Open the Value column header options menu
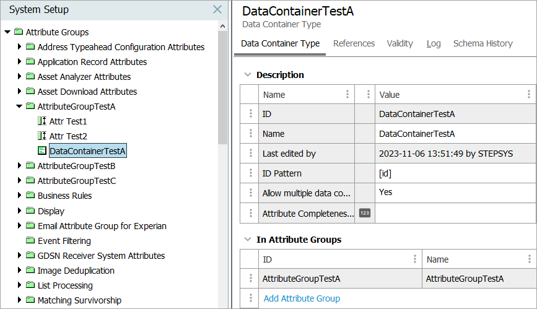Viewport: 537px width, 309px height. tap(529, 95)
